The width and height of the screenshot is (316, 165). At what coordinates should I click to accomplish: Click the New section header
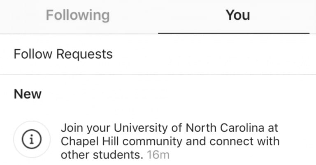coord(28,94)
